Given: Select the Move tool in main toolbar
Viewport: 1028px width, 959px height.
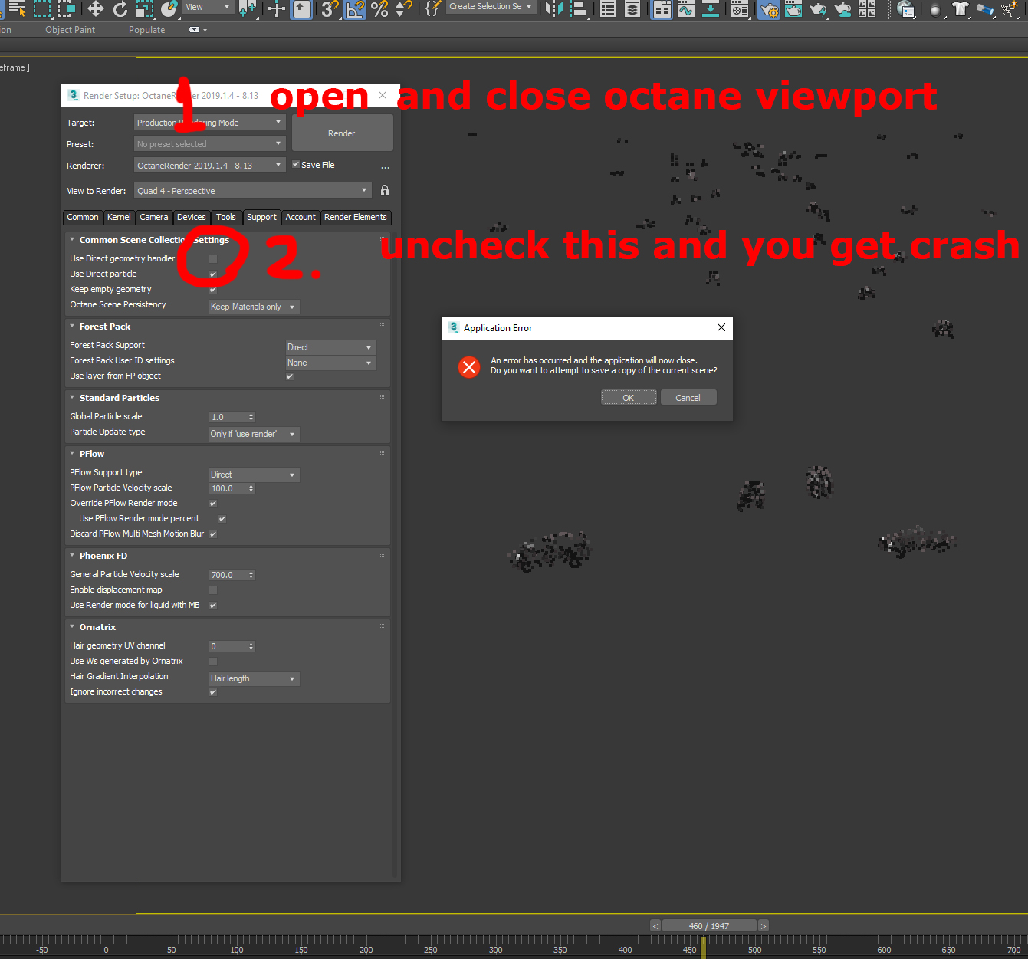Looking at the screenshot, I should [96, 9].
